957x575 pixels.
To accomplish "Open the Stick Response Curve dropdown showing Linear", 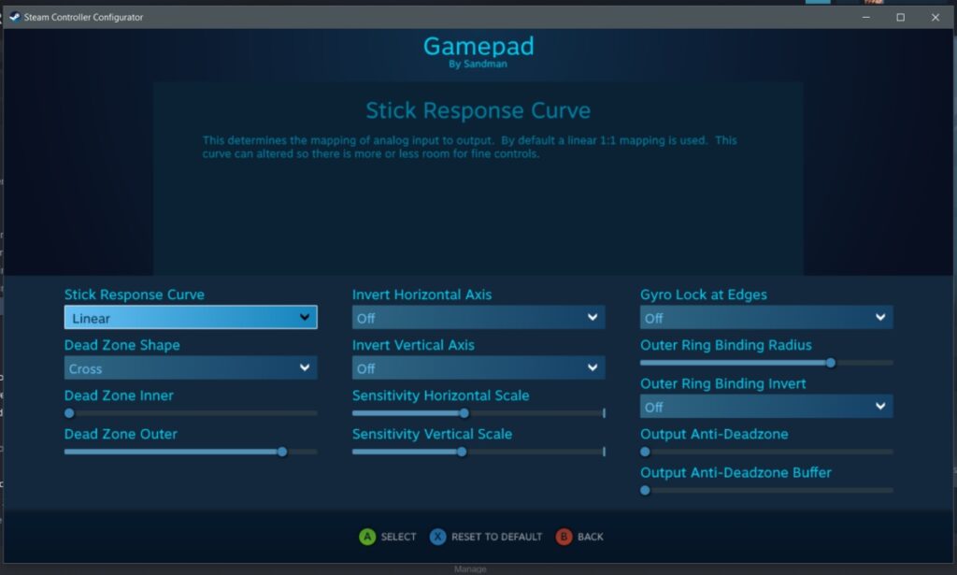I will (x=191, y=317).
